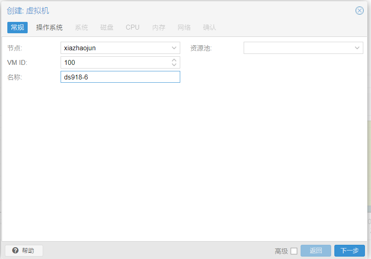Focus the 名称 field containing ds918-6

click(x=120, y=77)
